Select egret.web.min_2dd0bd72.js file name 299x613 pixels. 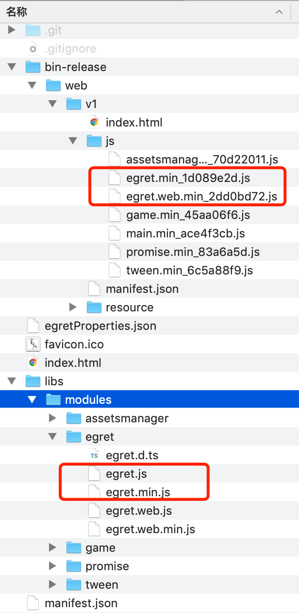tap(201, 197)
